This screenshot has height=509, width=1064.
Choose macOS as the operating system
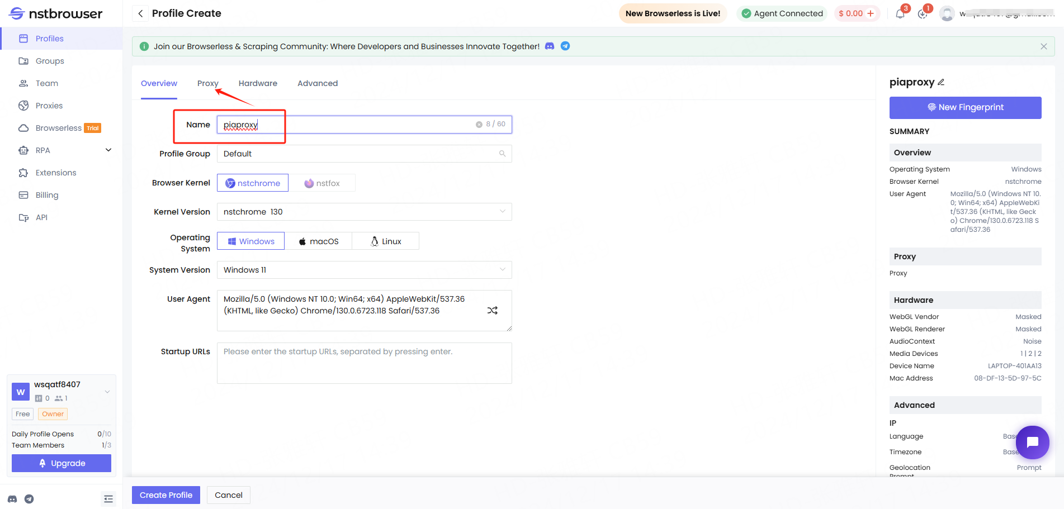(318, 241)
